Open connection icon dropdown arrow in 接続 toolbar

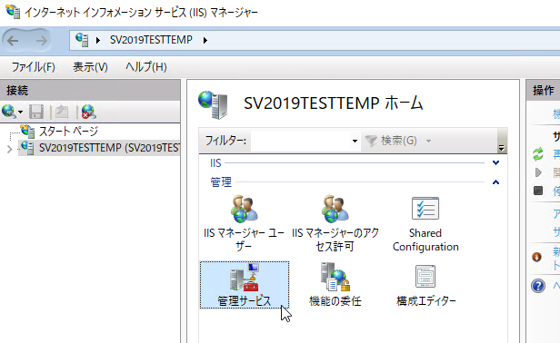point(20,112)
